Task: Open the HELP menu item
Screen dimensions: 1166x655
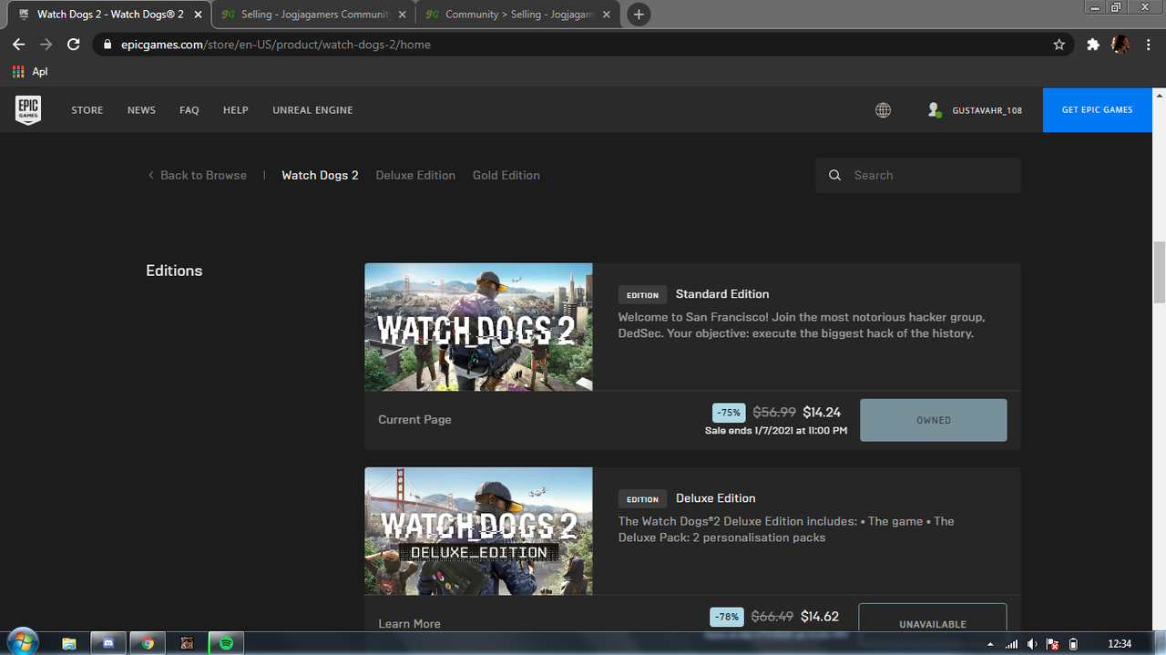Action: pos(236,110)
